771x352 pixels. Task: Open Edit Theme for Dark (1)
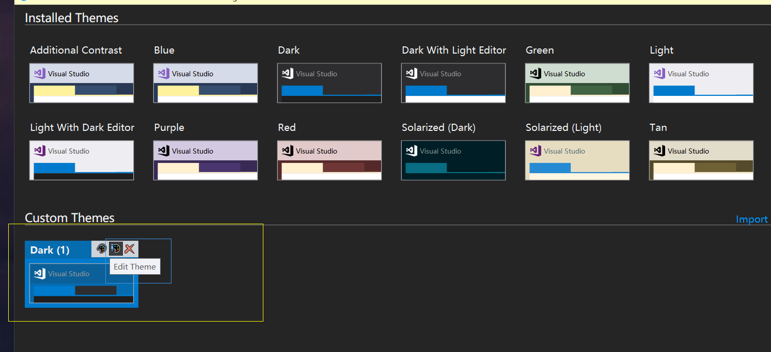point(115,249)
